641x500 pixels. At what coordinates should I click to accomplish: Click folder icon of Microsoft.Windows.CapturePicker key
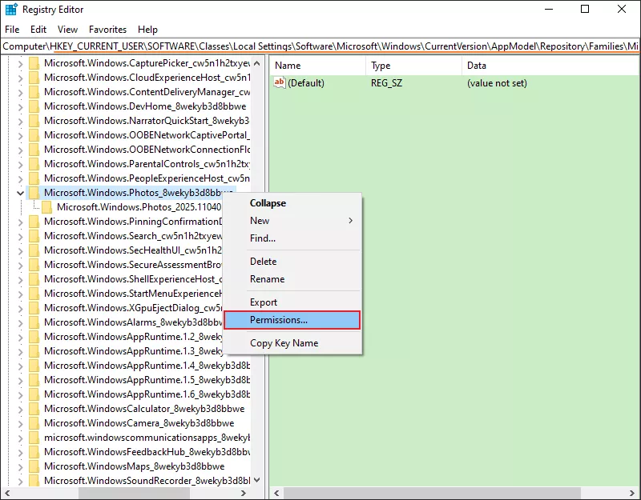(x=34, y=63)
